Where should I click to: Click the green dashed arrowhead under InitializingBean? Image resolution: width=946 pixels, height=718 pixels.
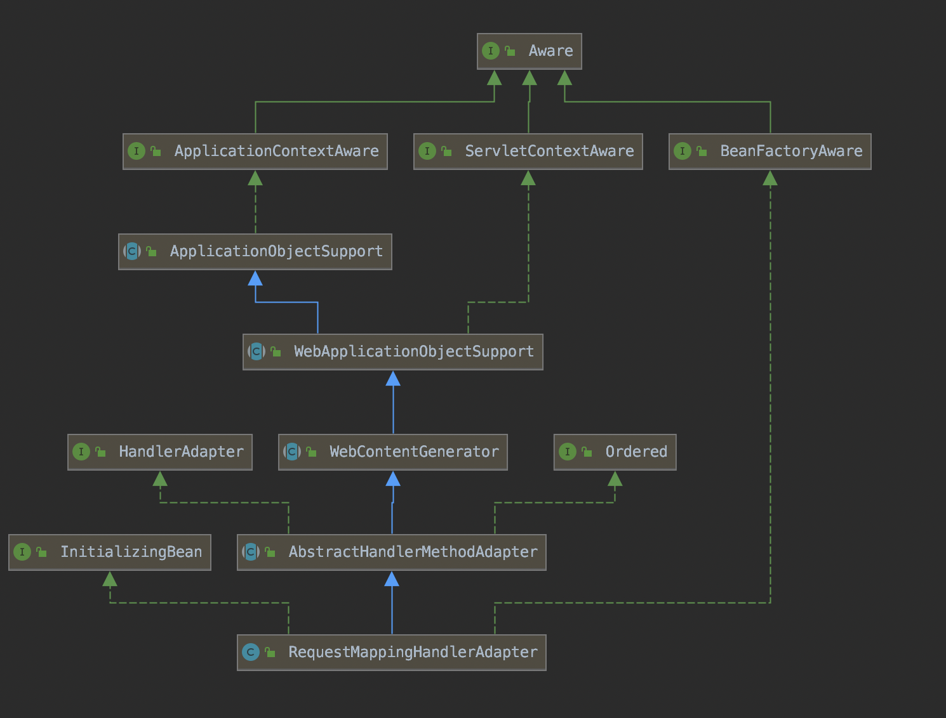pos(110,579)
